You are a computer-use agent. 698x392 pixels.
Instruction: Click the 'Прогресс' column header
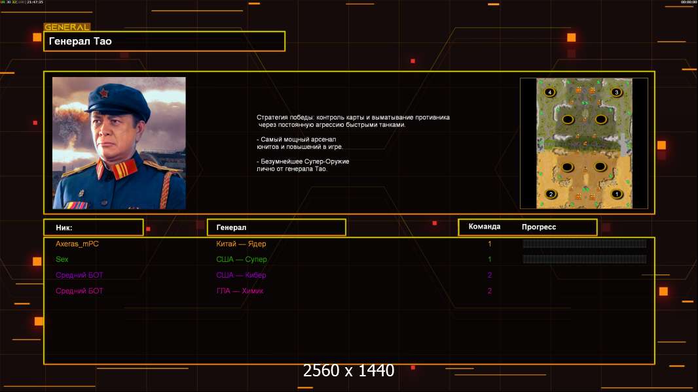[x=539, y=227]
